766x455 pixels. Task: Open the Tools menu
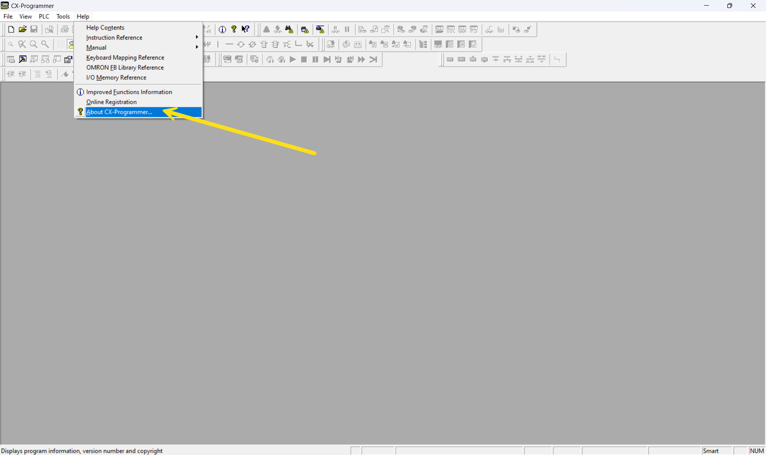tap(63, 16)
